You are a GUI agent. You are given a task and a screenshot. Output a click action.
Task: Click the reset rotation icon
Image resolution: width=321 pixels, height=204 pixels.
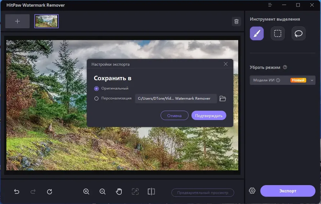[x=49, y=192]
